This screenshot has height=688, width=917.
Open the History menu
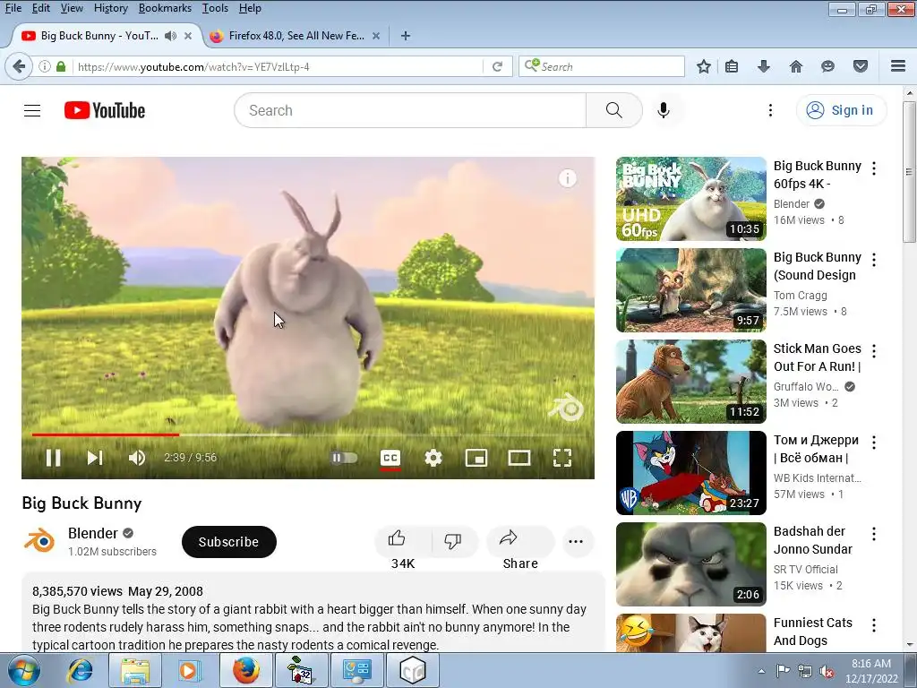[x=110, y=8]
